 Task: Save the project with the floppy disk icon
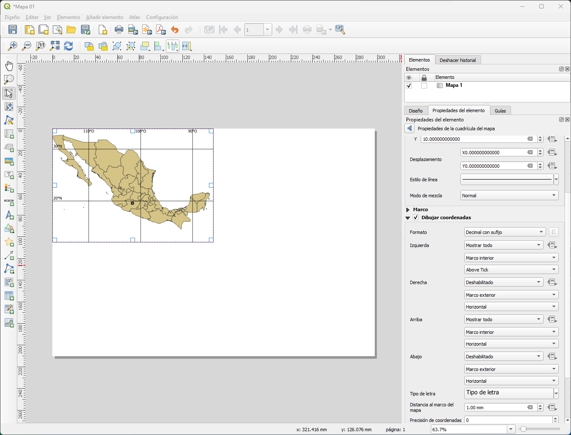(13, 30)
